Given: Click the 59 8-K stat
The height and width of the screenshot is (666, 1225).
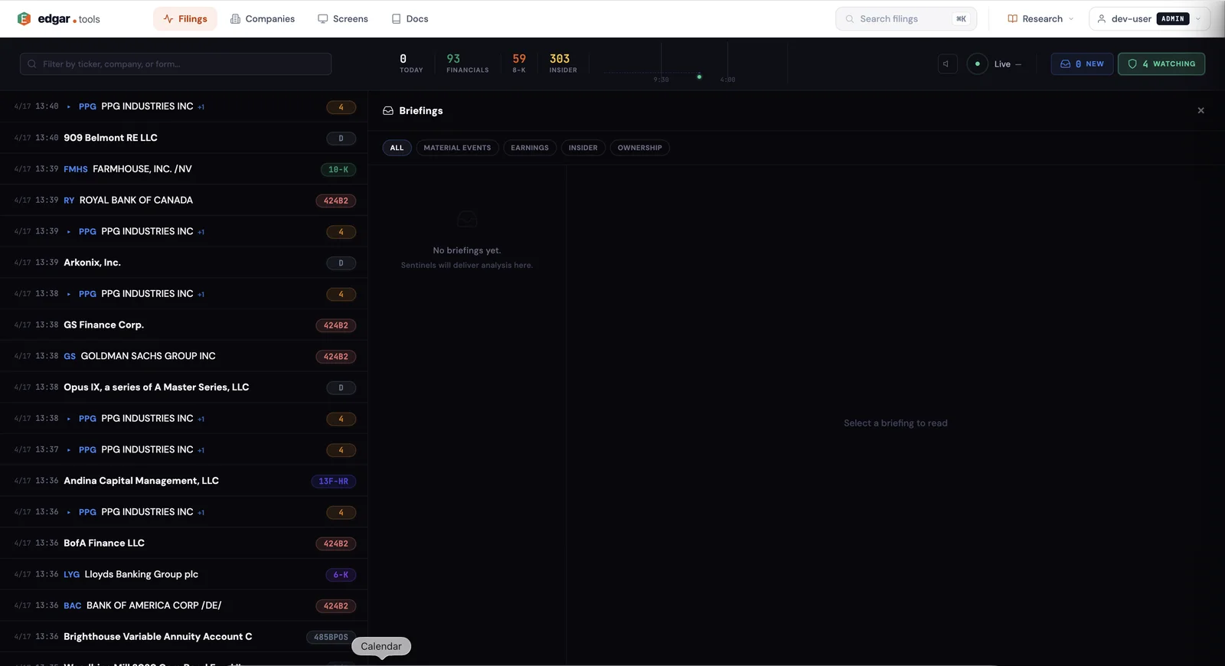Looking at the screenshot, I should tap(519, 63).
